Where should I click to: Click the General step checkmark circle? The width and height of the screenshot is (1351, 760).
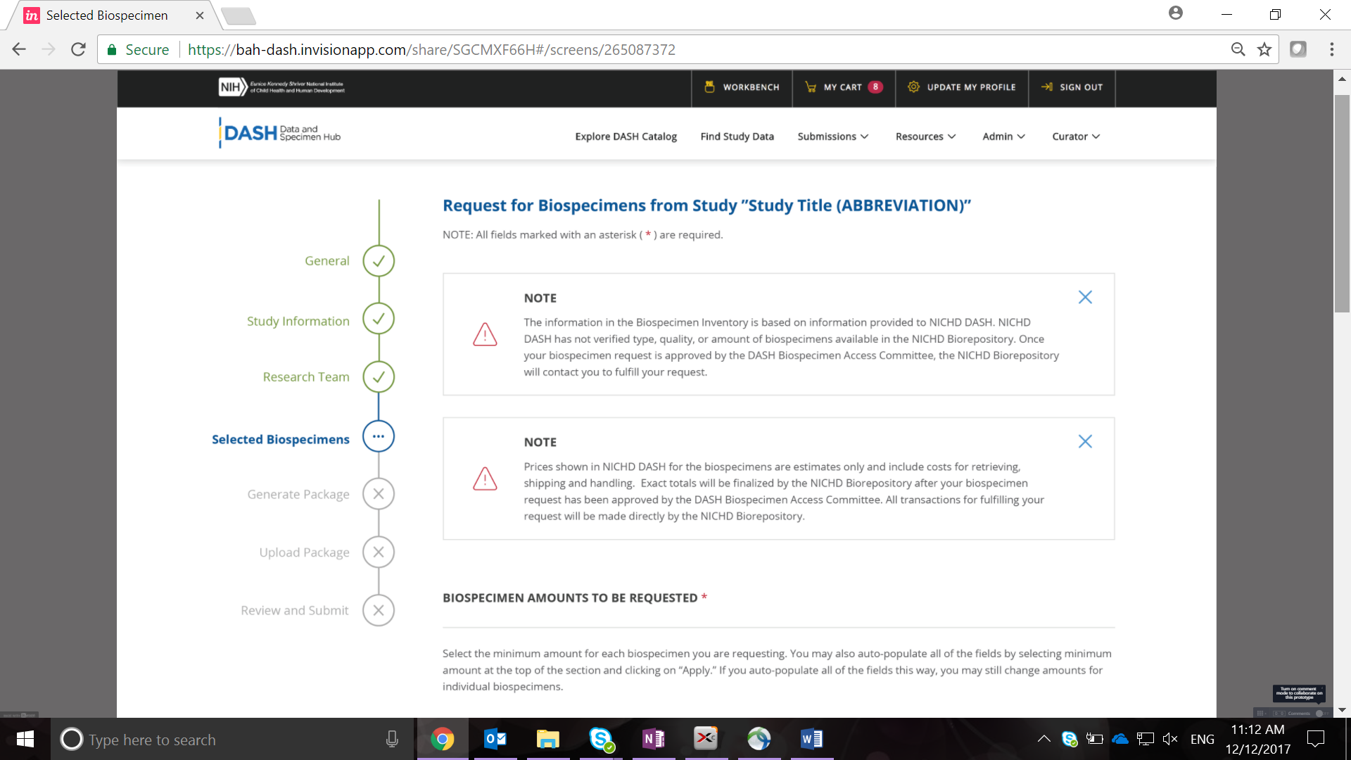(379, 261)
